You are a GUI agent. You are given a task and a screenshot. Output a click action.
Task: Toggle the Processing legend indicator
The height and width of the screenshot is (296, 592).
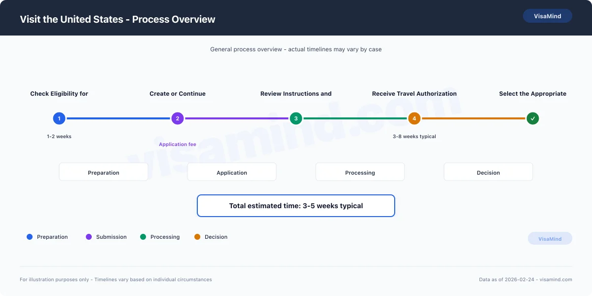(143, 237)
